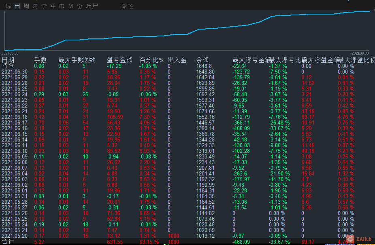Viewport: 375px width, 245px height.
Task: Click the -368.11 floating loss value
Action: (241, 123)
